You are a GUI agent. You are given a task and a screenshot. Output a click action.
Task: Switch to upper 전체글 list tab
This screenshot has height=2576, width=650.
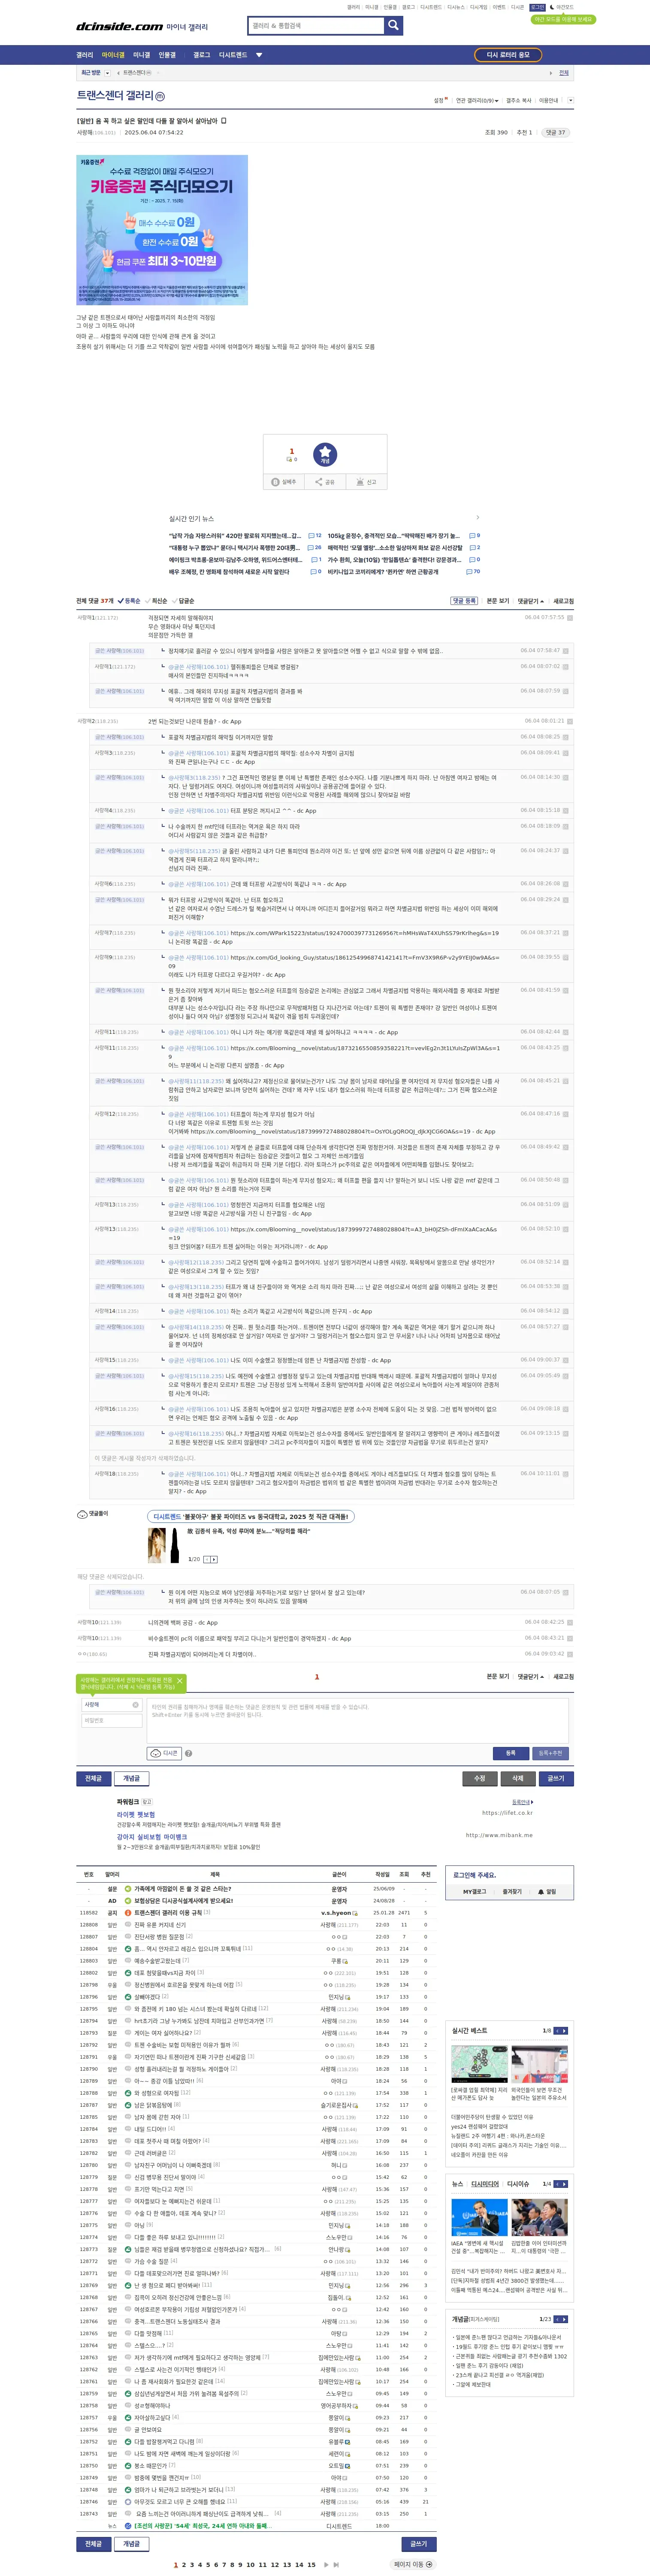click(x=94, y=1779)
